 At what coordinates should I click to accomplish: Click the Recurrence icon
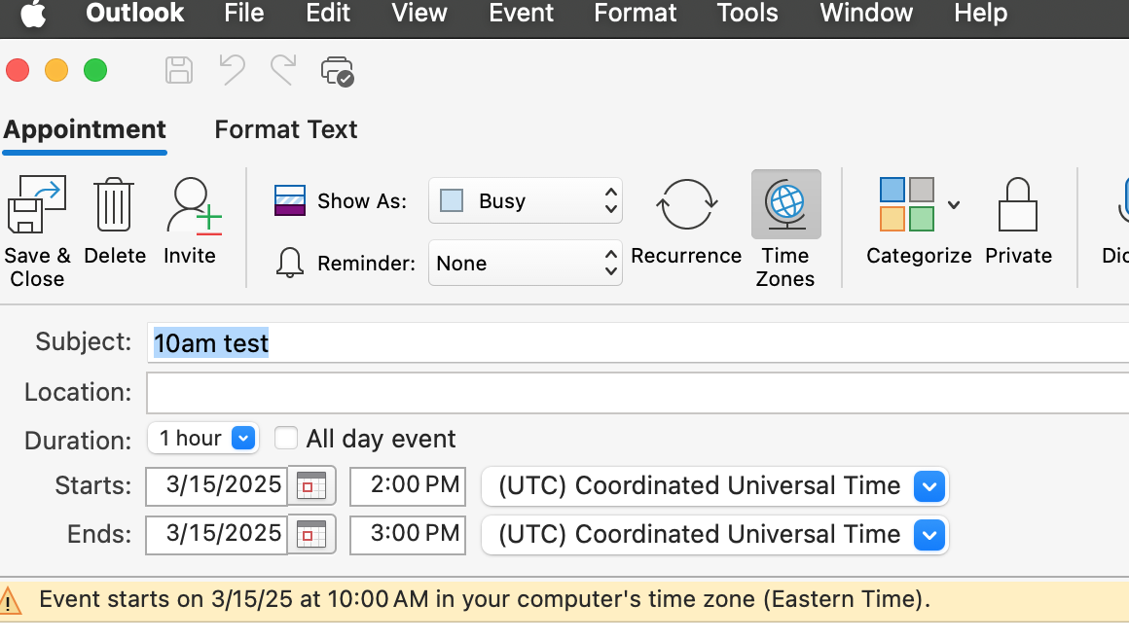(x=686, y=204)
